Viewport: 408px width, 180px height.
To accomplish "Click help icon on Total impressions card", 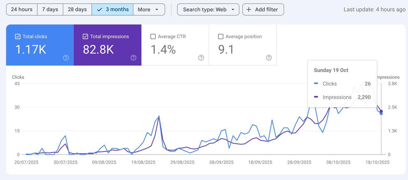I will tap(134, 58).
